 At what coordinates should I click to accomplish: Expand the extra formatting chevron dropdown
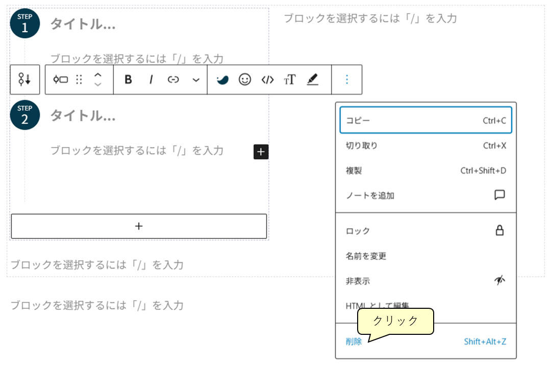195,80
